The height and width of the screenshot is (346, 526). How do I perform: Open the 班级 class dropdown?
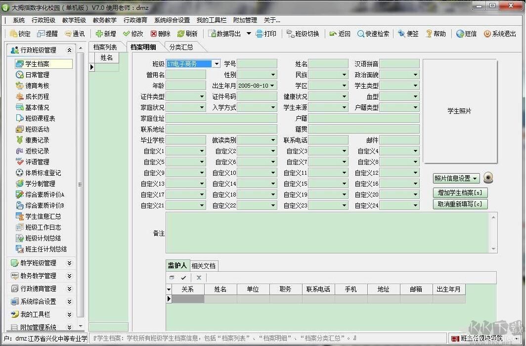coord(217,64)
